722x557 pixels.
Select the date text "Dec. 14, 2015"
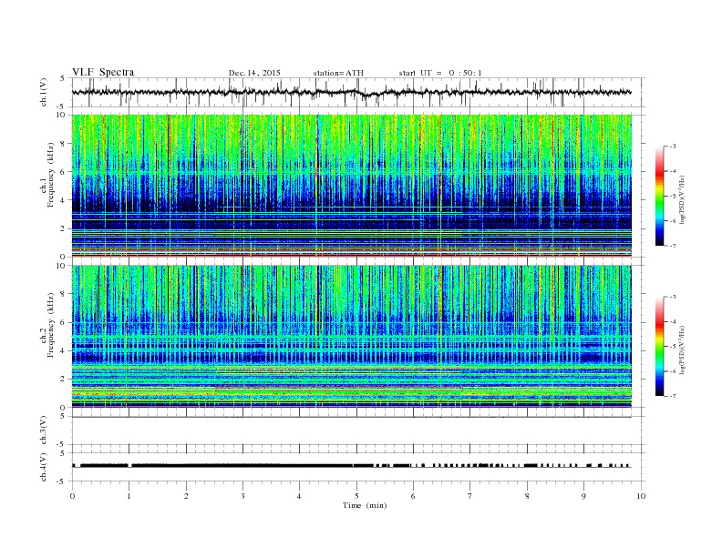pyautogui.click(x=254, y=73)
